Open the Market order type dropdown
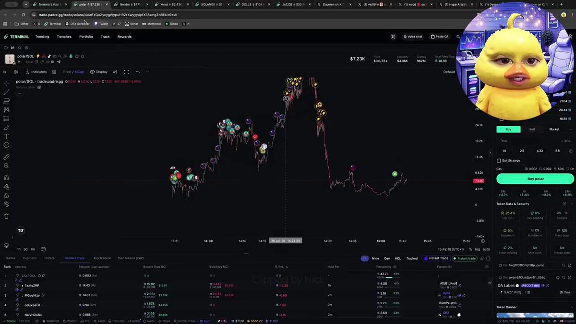576x324 pixels. coord(560,129)
